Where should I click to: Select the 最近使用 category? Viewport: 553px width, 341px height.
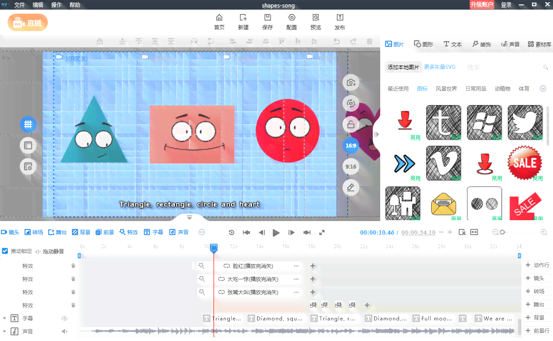(398, 89)
